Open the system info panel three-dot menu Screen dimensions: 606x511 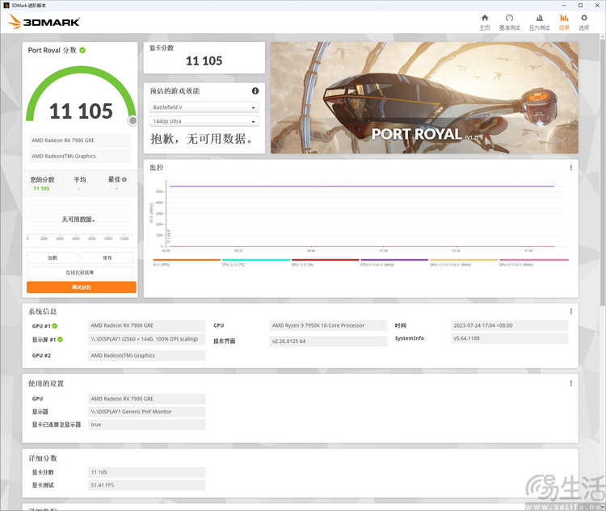[570, 312]
